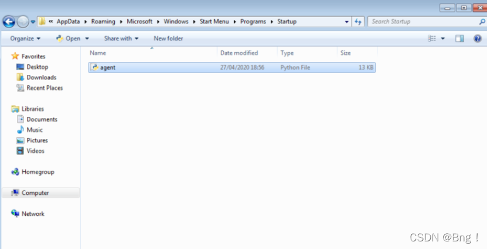
Task: Expand the arrow after AppData breadcrumb
Action: pyautogui.click(x=86, y=22)
